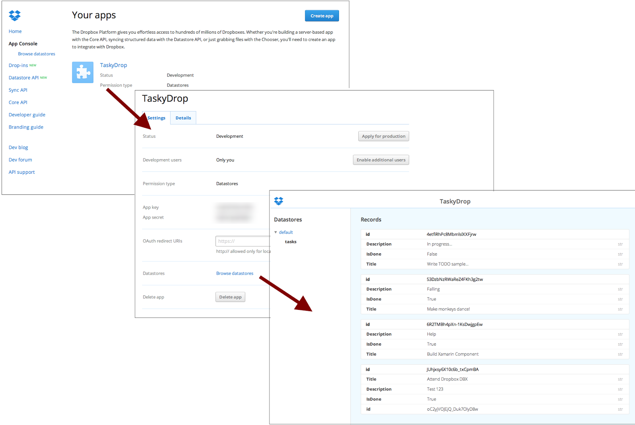Click the Datastores heading in browser sidebar
Screen dimensions: 635x425
coord(288,219)
